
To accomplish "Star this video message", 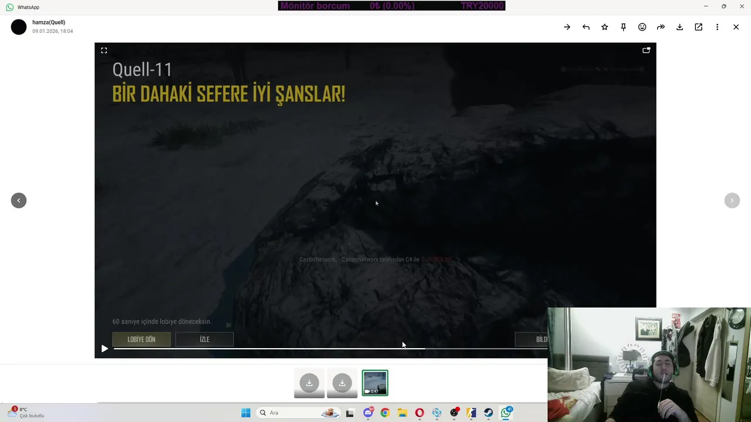I will point(604,27).
